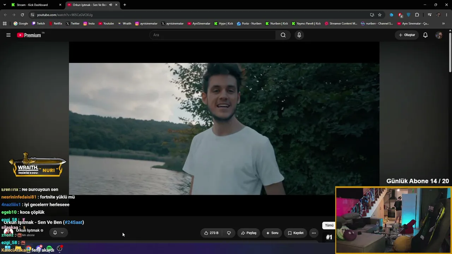The width and height of the screenshot is (452, 254).
Task: Open Streamer Content M... bookmark
Action: pos(341,24)
